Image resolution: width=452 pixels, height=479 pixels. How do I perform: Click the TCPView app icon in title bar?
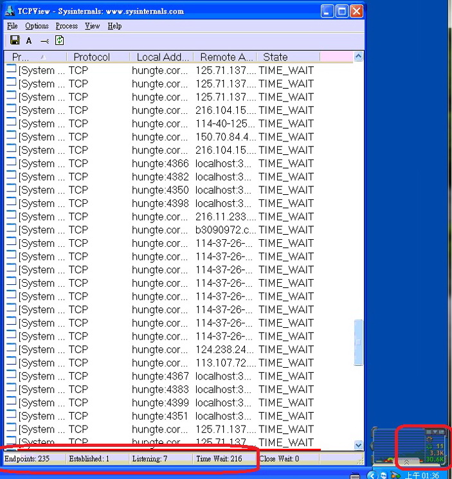(10, 11)
